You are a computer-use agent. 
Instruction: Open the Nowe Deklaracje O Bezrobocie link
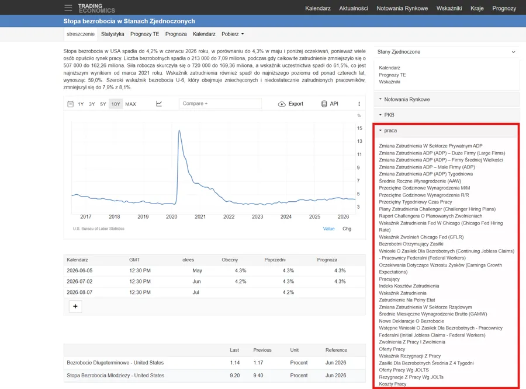[x=411, y=321]
